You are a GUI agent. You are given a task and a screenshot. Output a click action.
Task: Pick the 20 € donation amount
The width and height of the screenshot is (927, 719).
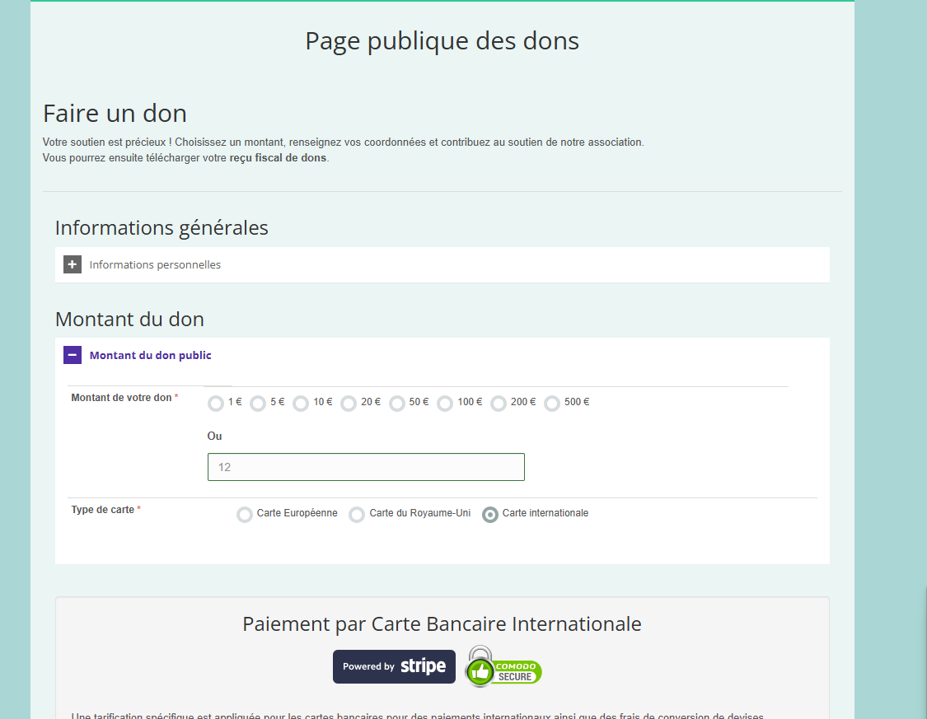coord(349,404)
